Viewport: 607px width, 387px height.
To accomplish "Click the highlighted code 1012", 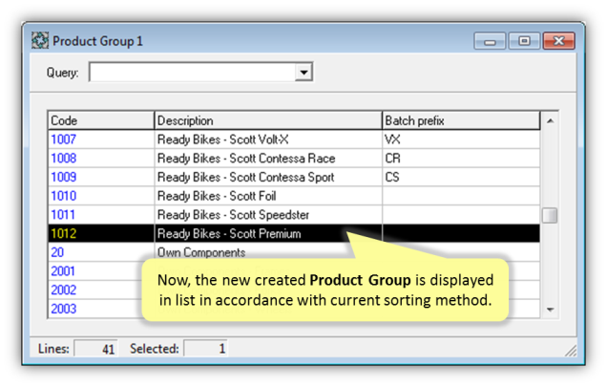I will [64, 233].
